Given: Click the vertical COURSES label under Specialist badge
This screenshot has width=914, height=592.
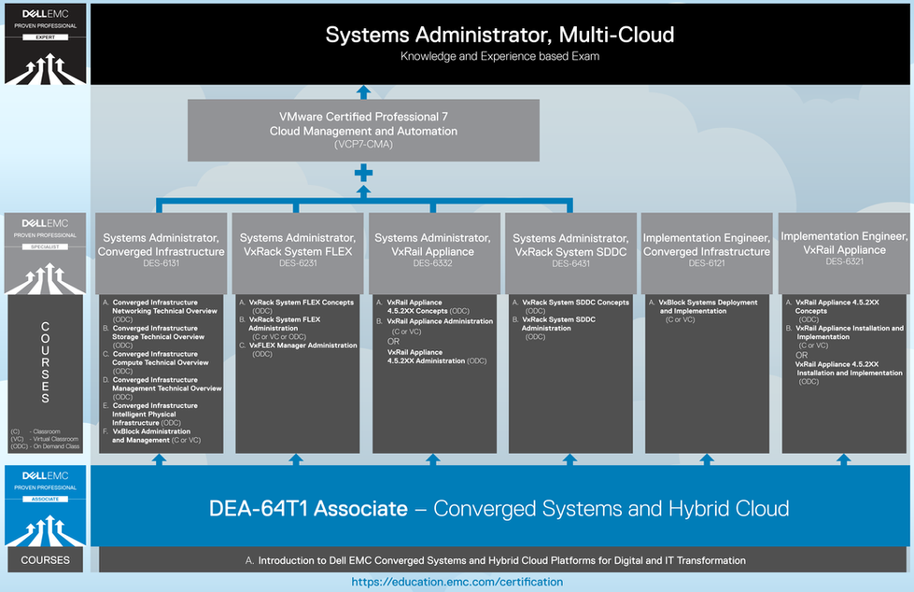Looking at the screenshot, I should (x=46, y=362).
